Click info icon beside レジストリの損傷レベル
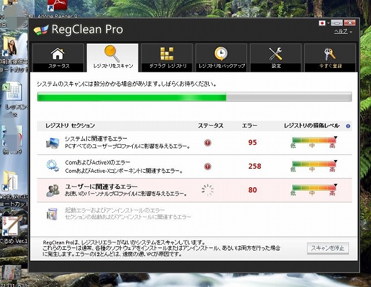Image resolution: width=371 pixels, height=287 pixels. point(348,126)
